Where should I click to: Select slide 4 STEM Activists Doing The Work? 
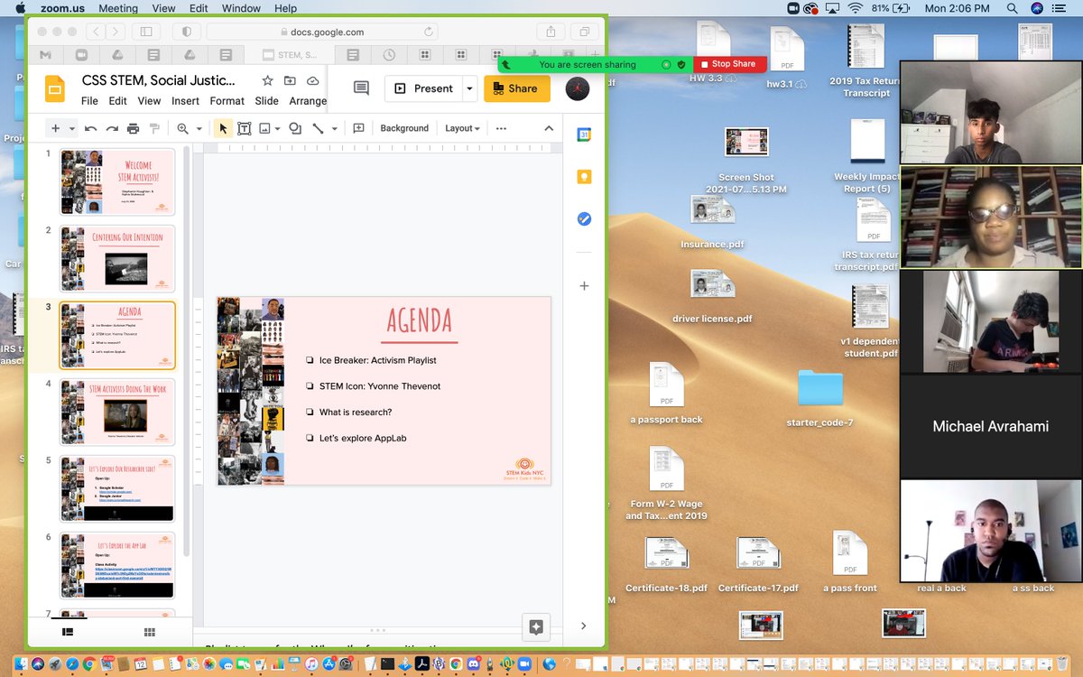(117, 412)
